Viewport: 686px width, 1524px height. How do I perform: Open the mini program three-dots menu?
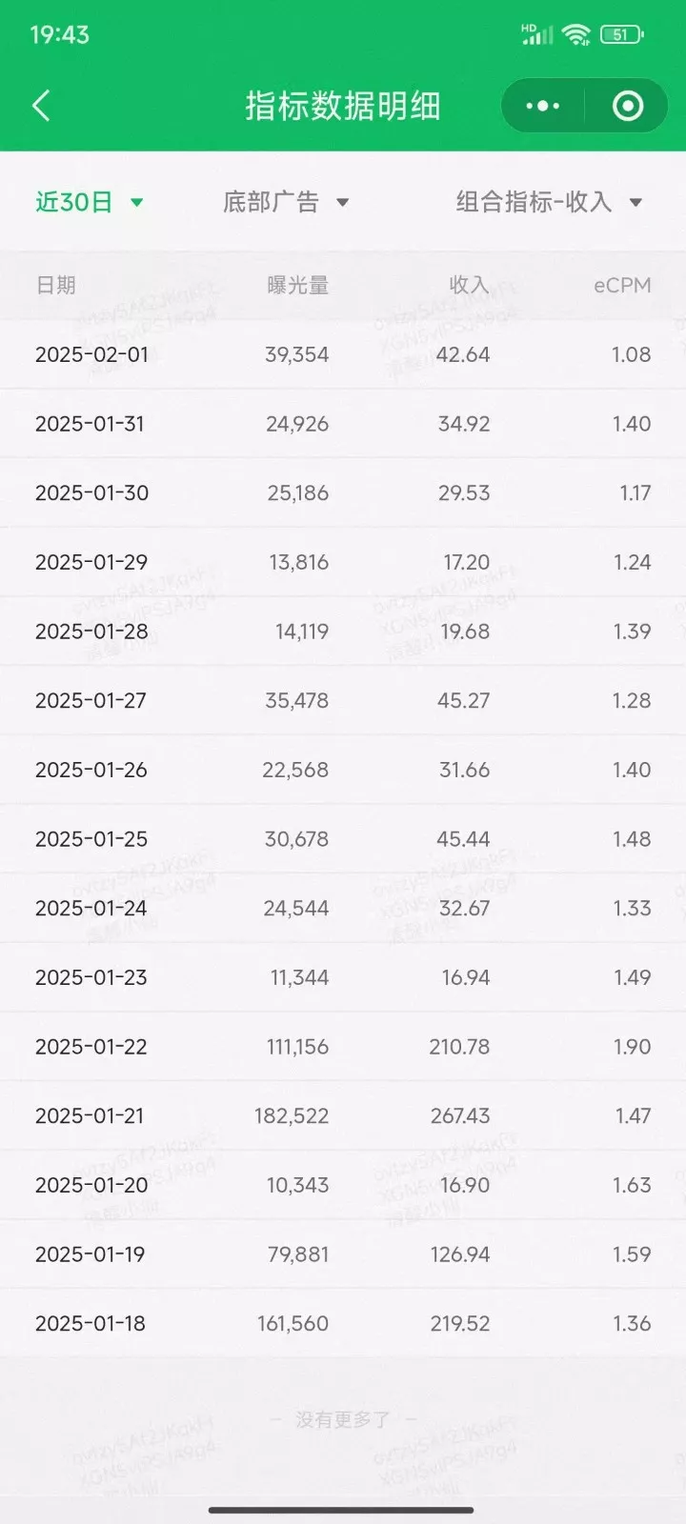(543, 106)
